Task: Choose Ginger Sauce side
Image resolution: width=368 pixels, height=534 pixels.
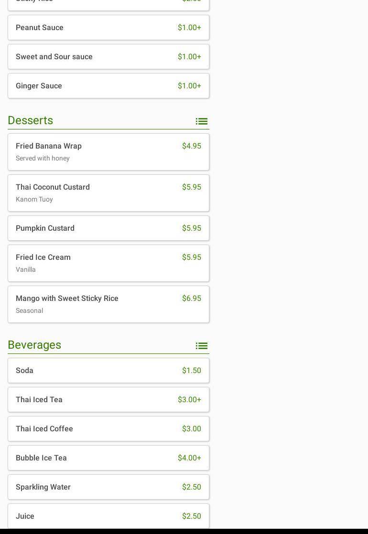Action: click(x=108, y=86)
